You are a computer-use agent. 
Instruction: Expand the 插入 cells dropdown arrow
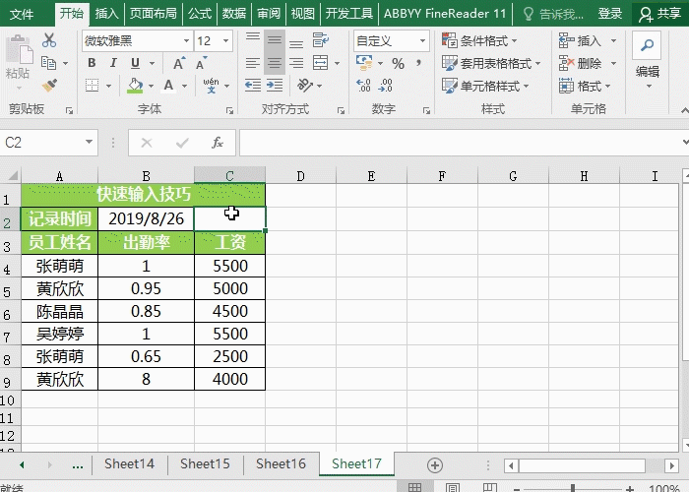tap(613, 41)
